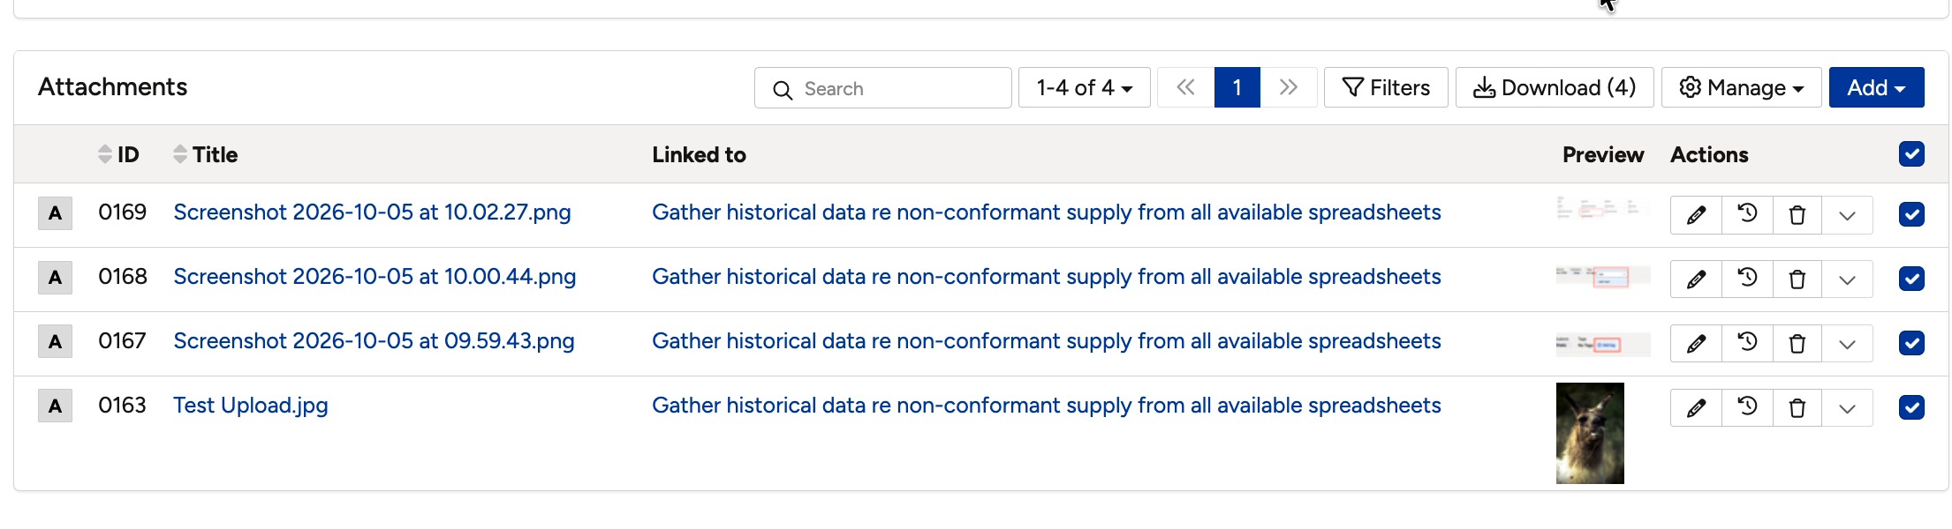Viewport: 1952px width, 529px height.
Task: Click the A badge on row 0167
Action: pos(55,342)
